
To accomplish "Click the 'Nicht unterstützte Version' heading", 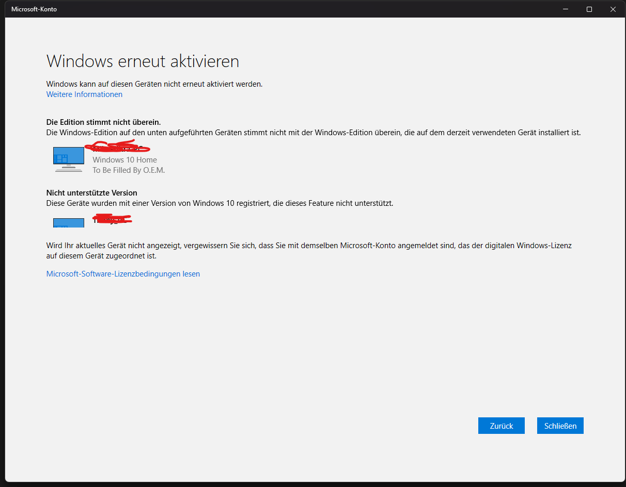I will pyautogui.click(x=91, y=193).
